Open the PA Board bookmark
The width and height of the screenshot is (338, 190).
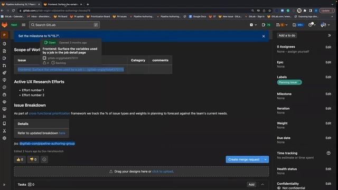tap(60, 16)
